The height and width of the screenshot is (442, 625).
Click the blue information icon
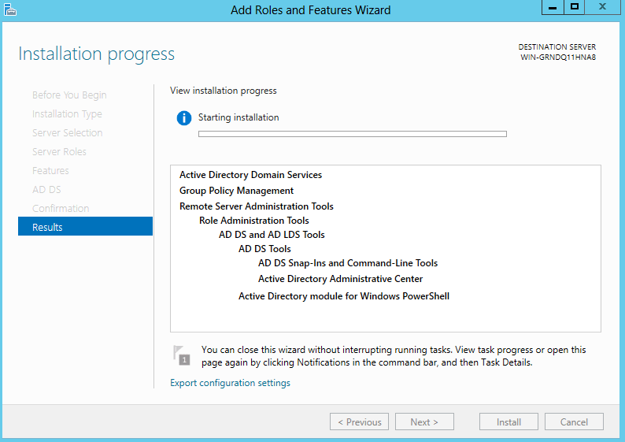184,118
